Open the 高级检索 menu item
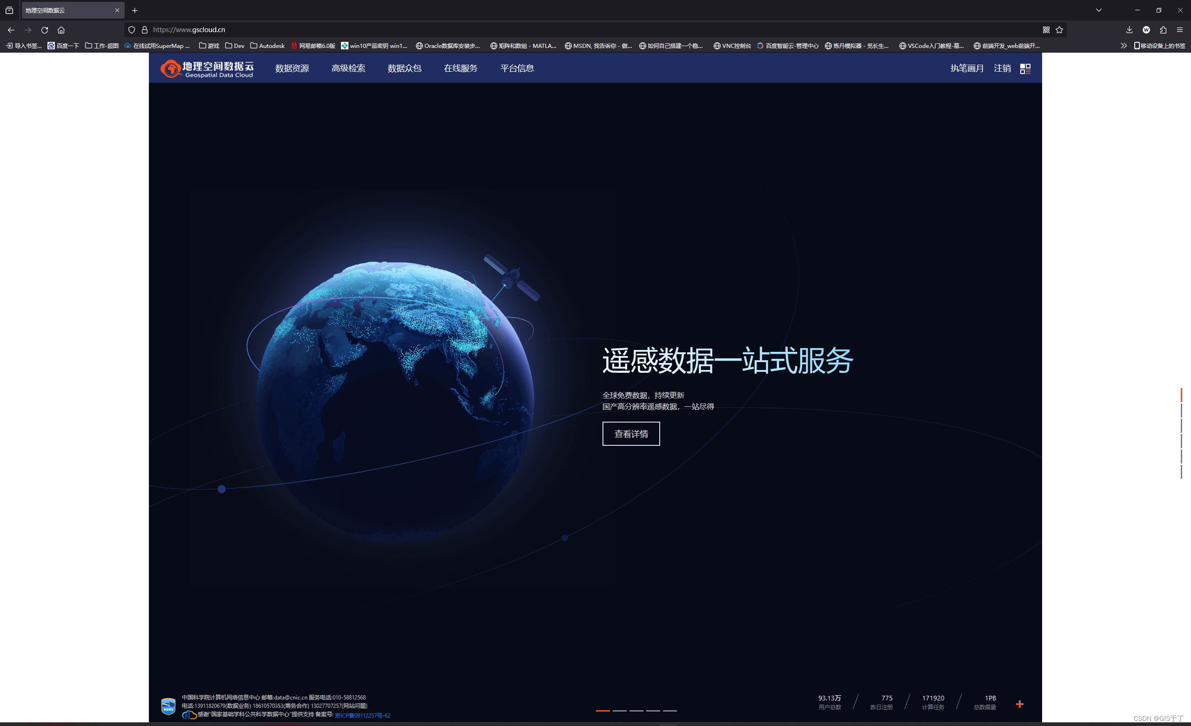Screen dimensions: 1191x726 (x=348, y=68)
